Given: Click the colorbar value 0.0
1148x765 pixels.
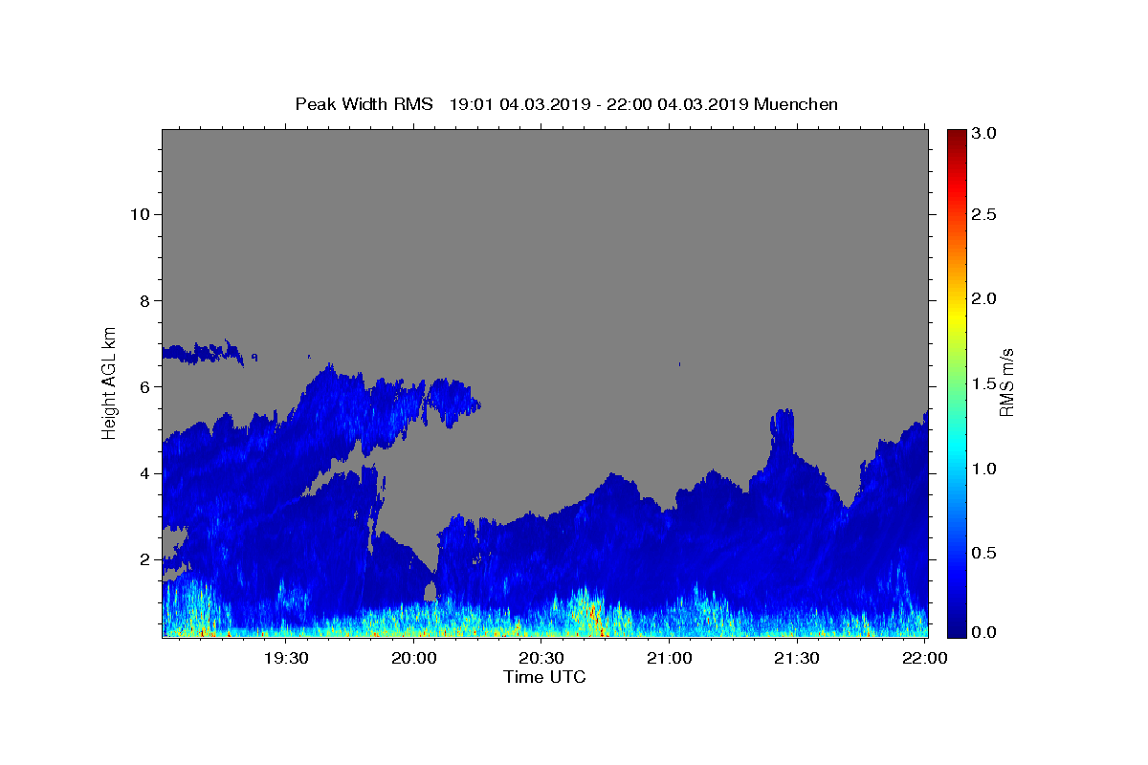Looking at the screenshot, I should point(984,632).
